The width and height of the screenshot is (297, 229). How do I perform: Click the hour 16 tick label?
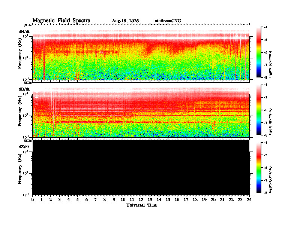[177, 200]
